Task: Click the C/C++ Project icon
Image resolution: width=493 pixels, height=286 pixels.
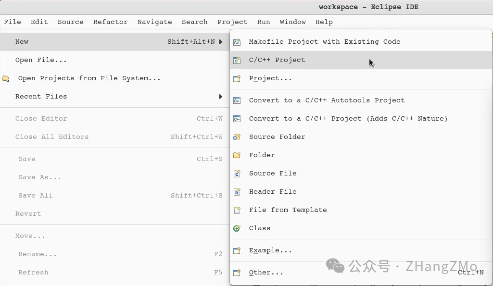Action: [x=237, y=60]
